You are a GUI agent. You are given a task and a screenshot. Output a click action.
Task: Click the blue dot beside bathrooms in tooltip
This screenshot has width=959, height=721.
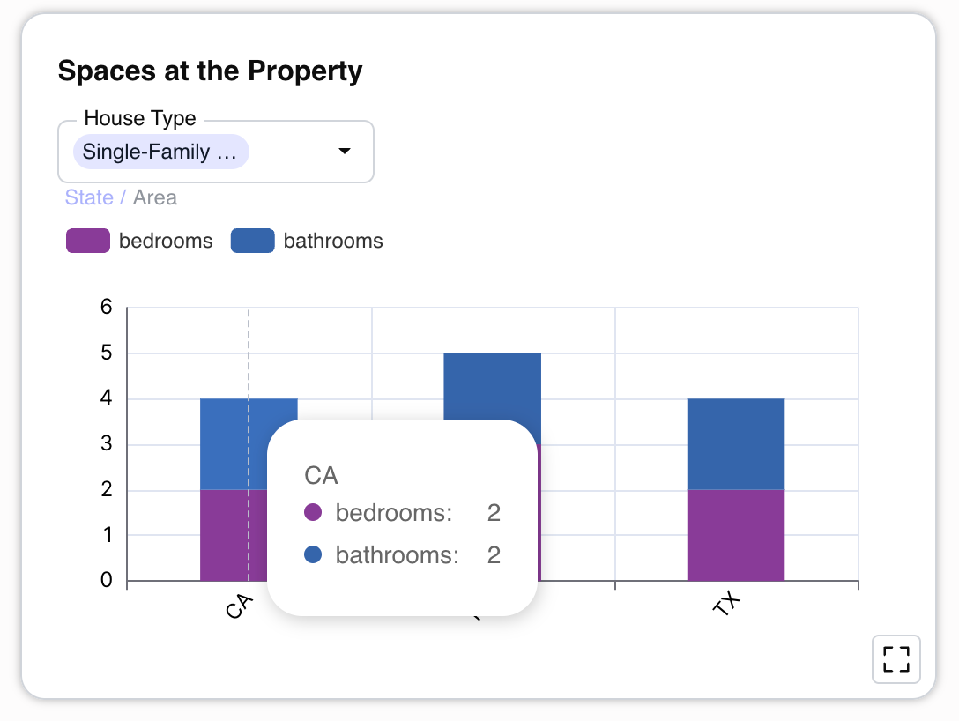tap(313, 555)
